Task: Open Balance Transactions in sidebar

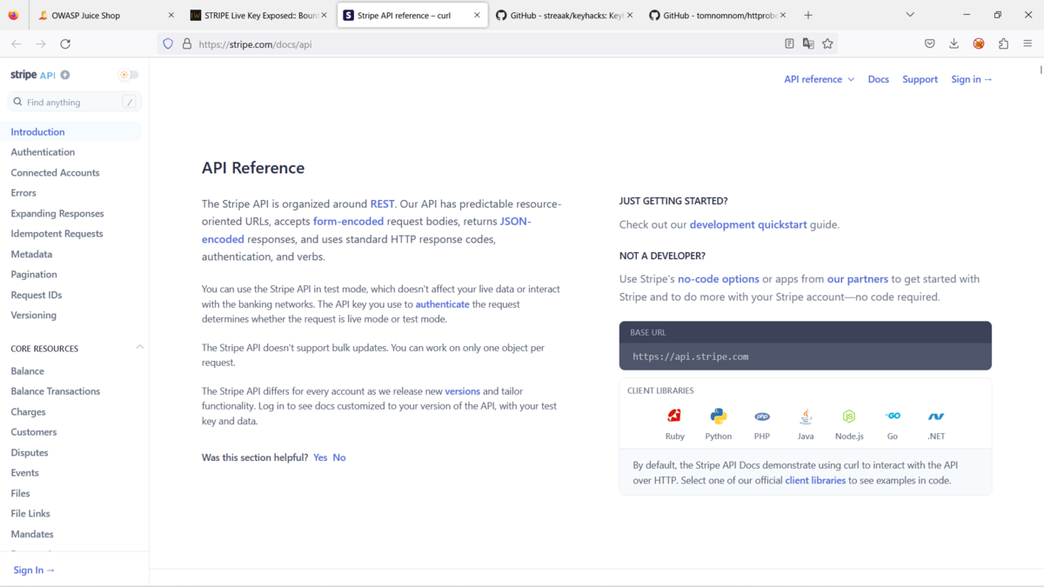Action: point(56,391)
